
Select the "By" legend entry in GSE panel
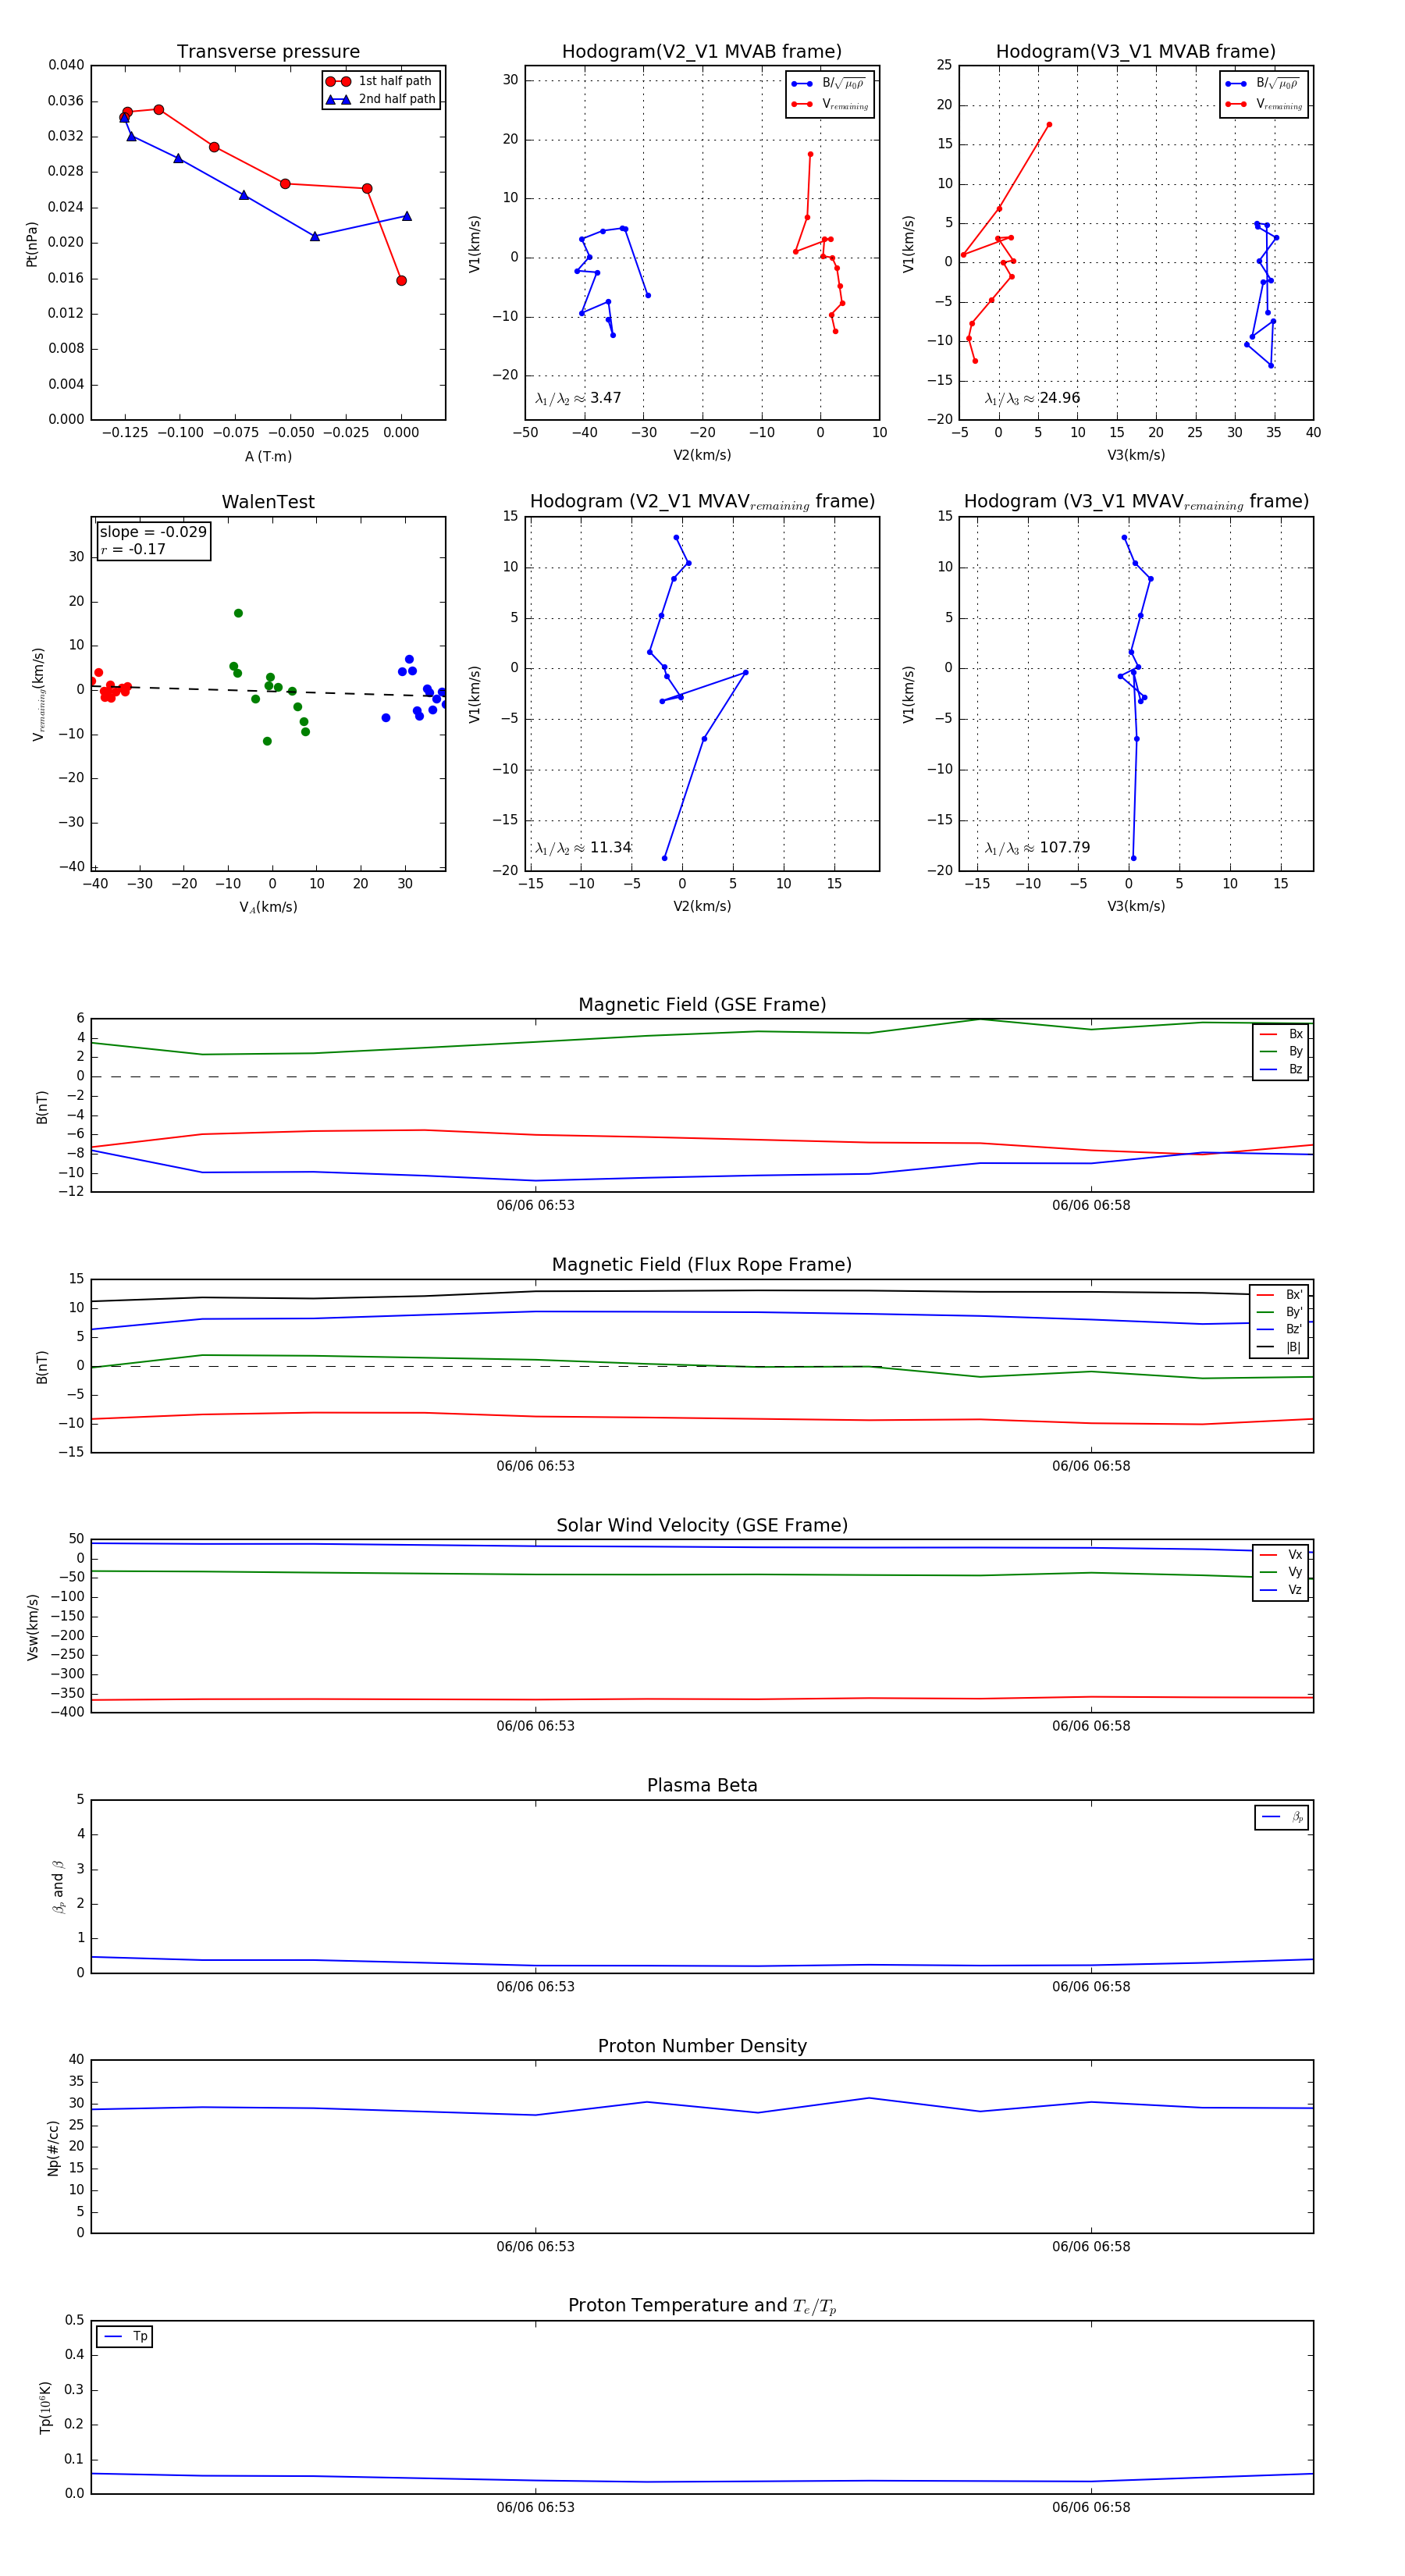click(1281, 1052)
